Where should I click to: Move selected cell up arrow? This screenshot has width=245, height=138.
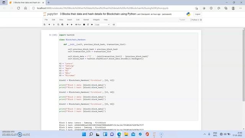coord(67,25)
